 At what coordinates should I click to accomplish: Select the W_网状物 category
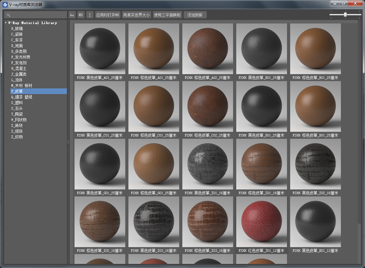pos(19,120)
